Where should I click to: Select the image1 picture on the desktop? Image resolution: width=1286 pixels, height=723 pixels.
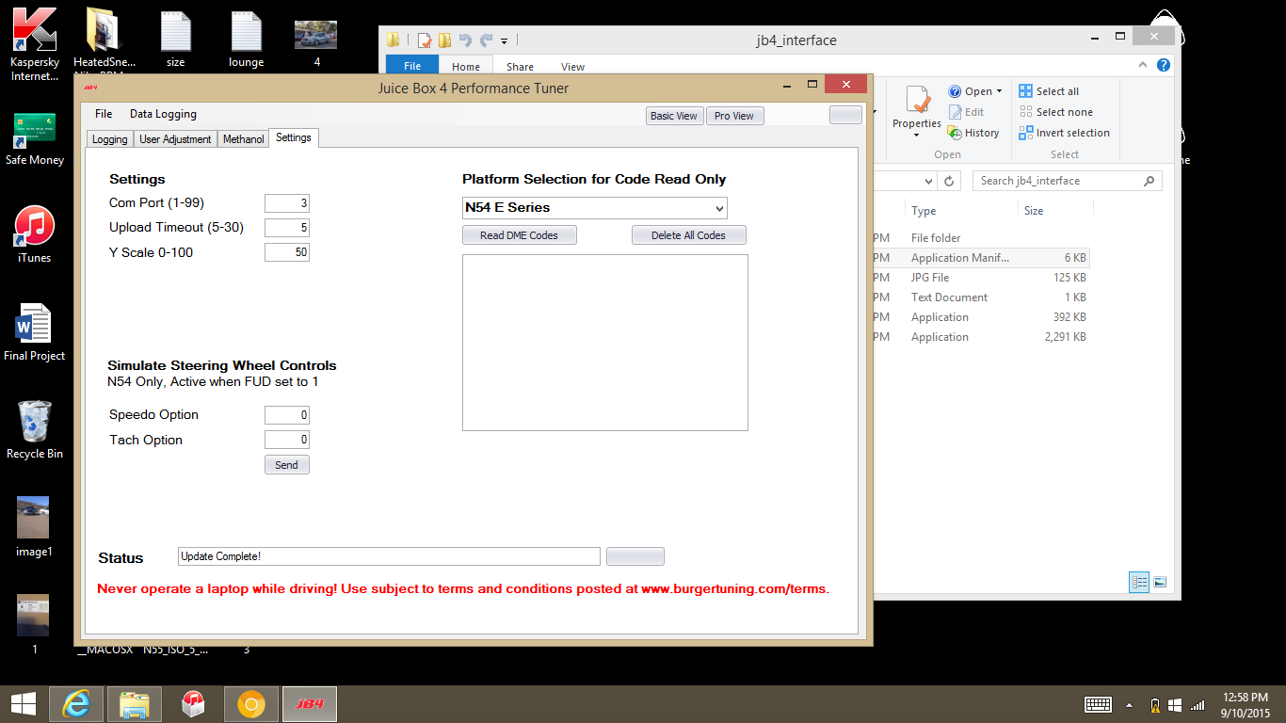(34, 528)
